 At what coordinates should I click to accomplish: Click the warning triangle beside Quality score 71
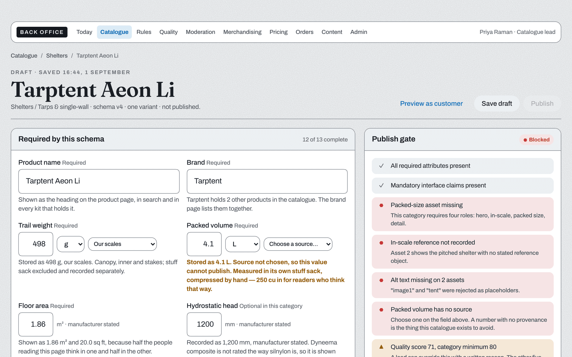click(381, 347)
